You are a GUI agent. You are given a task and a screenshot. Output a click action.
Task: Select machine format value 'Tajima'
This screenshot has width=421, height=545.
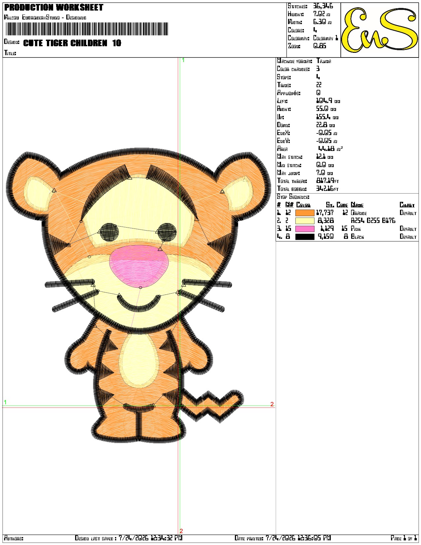tap(324, 61)
